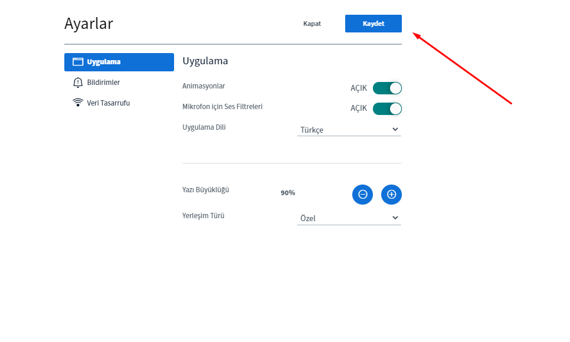Save settings with Kaydet button
This screenshot has height=342, width=570.
click(374, 24)
